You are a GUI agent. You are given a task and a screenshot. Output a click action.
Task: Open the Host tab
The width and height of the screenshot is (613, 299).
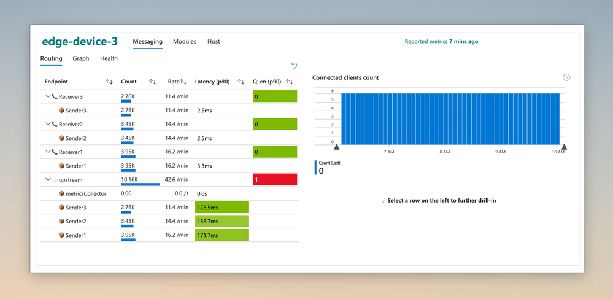[214, 42]
